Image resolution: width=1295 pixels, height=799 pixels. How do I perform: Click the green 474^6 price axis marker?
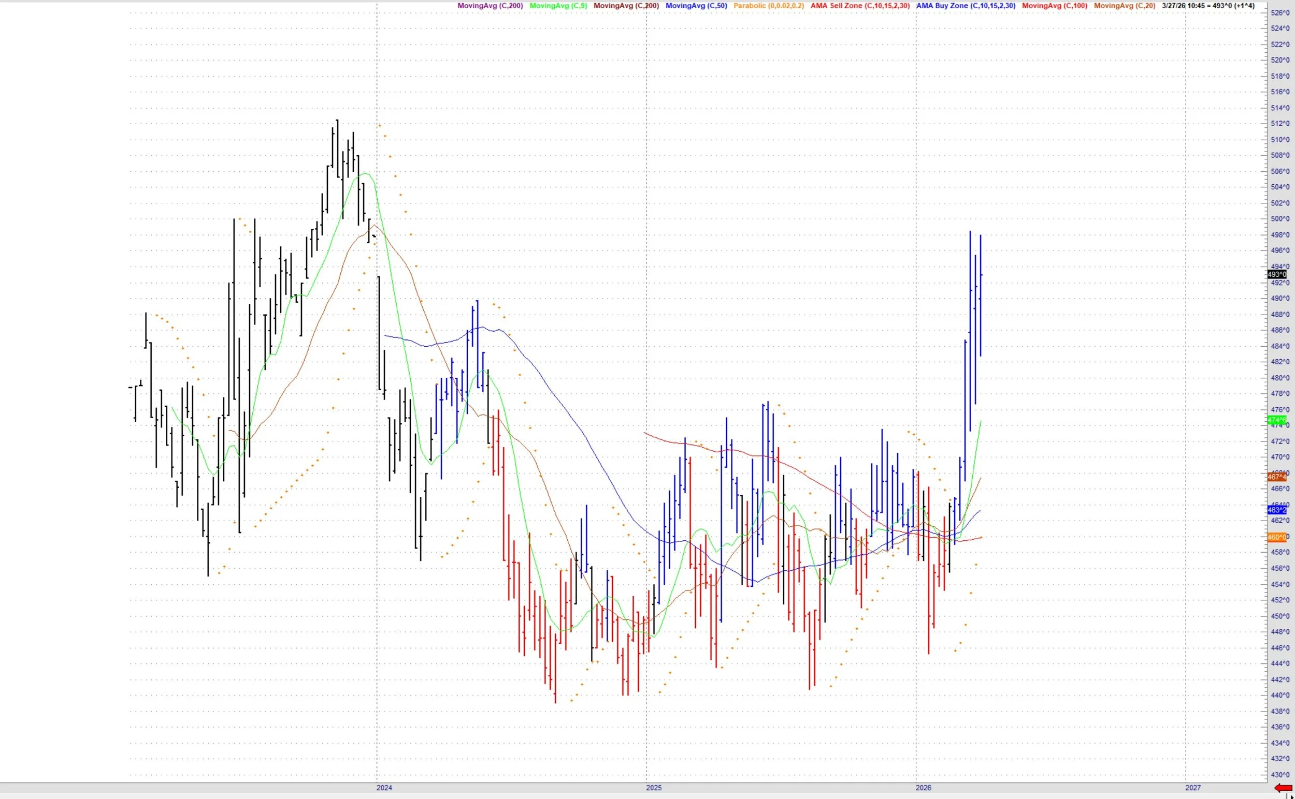point(1276,420)
